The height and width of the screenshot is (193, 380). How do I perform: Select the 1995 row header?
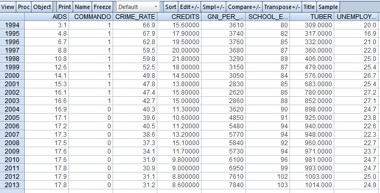pyautogui.click(x=12, y=34)
